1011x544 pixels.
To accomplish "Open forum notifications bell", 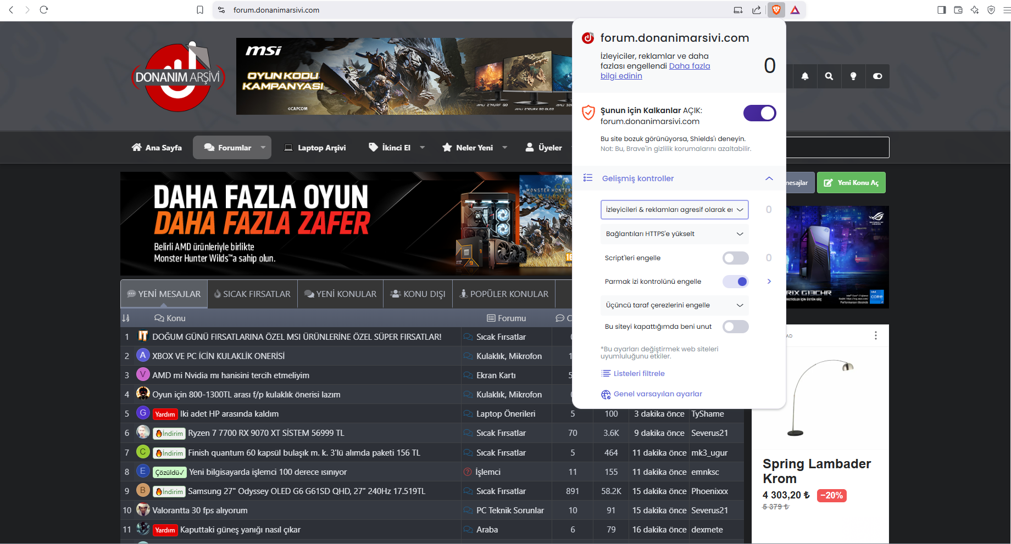I will click(805, 76).
